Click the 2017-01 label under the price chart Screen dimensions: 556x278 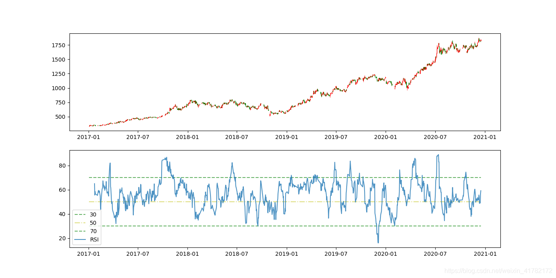(x=89, y=137)
